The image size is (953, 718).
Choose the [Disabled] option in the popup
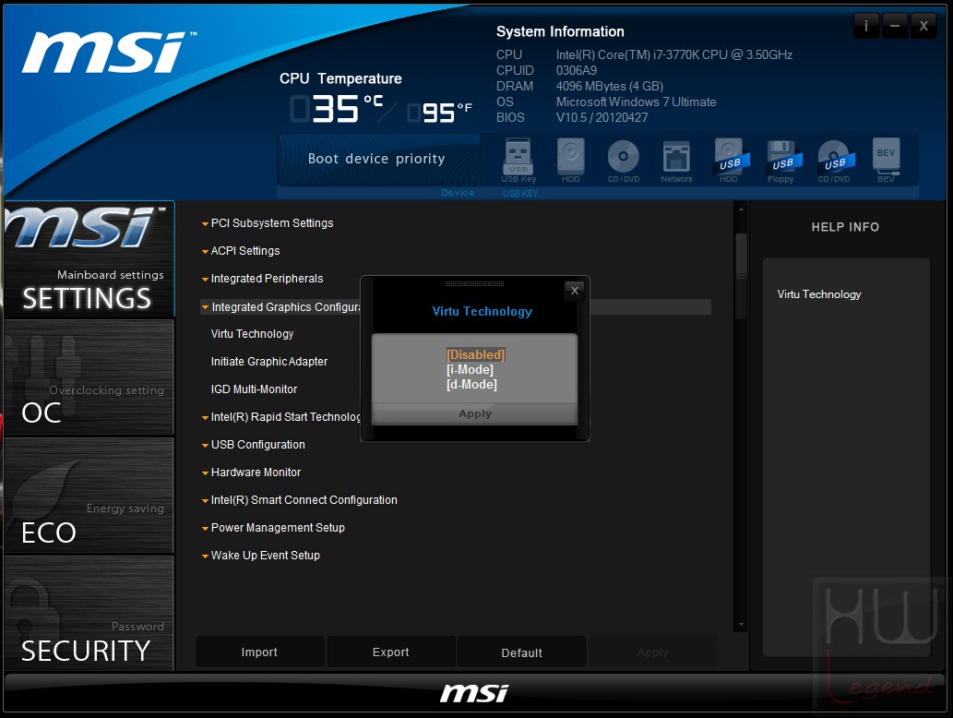click(475, 354)
